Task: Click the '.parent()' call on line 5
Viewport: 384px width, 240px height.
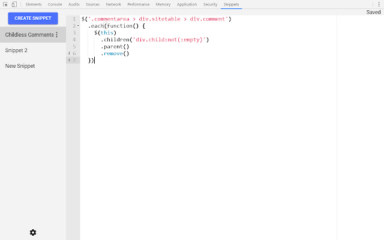Action: (x=115, y=47)
